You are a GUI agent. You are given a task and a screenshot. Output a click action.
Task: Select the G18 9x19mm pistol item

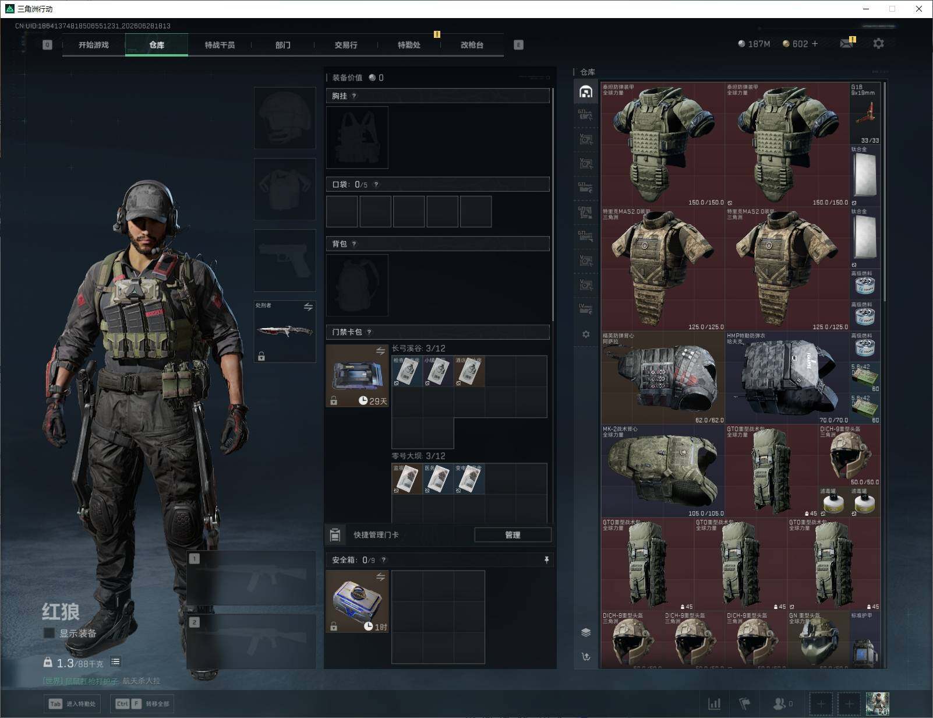coord(865,114)
